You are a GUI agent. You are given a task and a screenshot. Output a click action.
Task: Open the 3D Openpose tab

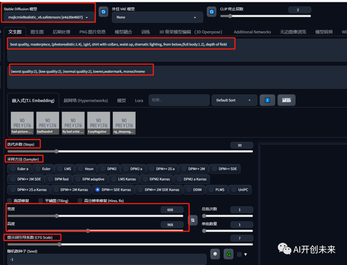click(191, 32)
